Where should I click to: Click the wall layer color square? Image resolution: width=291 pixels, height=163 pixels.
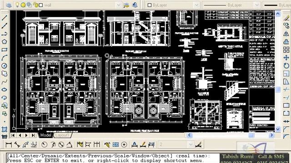41,5
